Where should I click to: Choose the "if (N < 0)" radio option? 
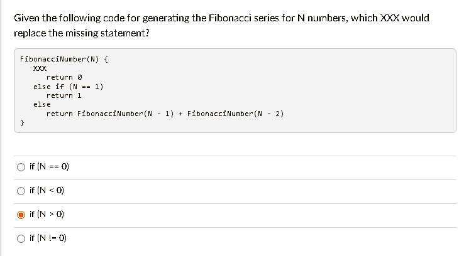point(21,191)
